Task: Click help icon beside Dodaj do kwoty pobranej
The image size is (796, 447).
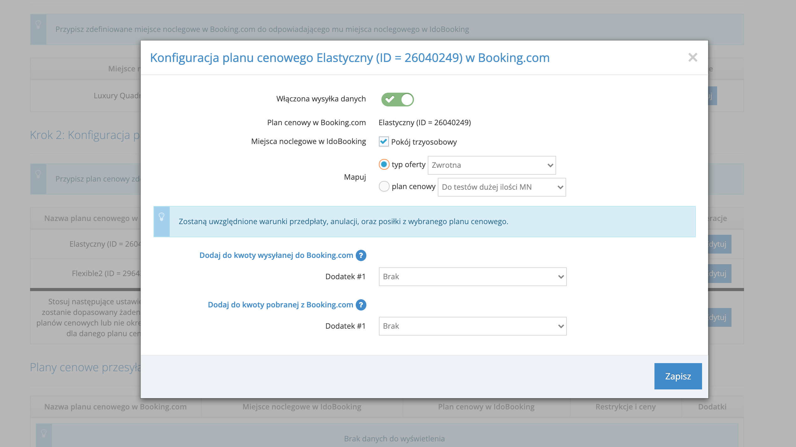Action: coord(361,305)
